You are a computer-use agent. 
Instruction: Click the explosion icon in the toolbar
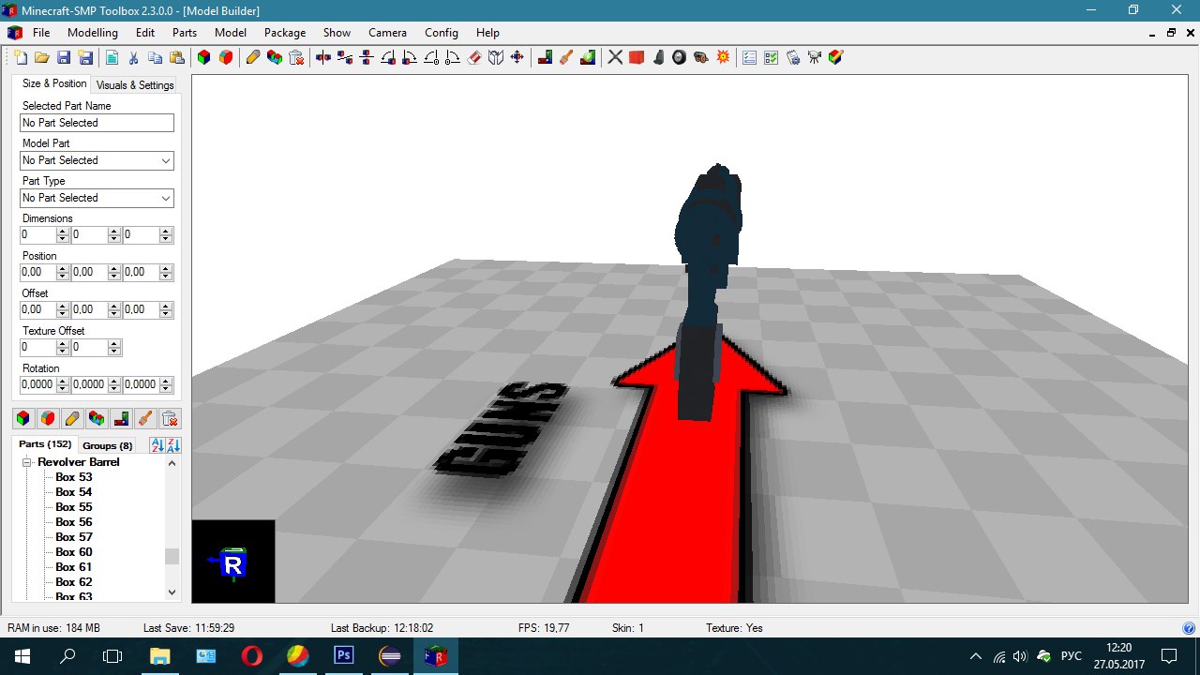click(x=723, y=57)
